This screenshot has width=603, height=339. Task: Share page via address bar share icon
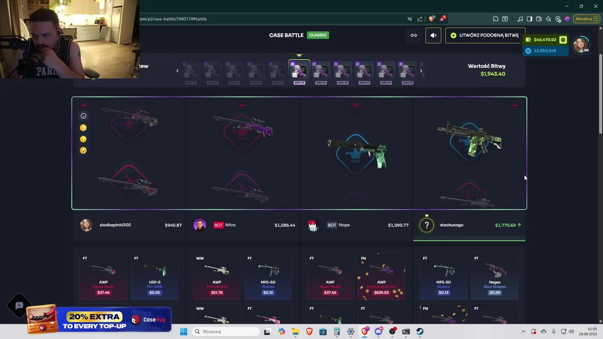420,19
